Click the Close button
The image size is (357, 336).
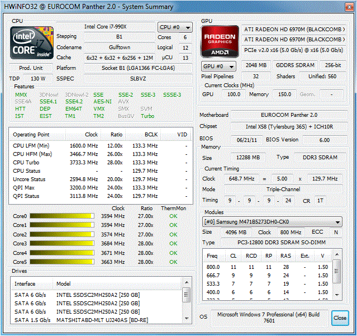340,318
